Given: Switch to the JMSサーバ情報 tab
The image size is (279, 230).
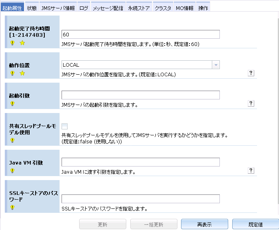Looking at the screenshot, I should (x=58, y=8).
